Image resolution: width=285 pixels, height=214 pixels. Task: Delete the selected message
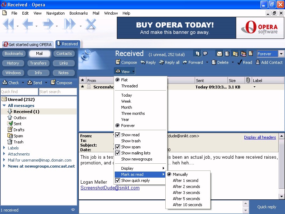tap(220, 62)
